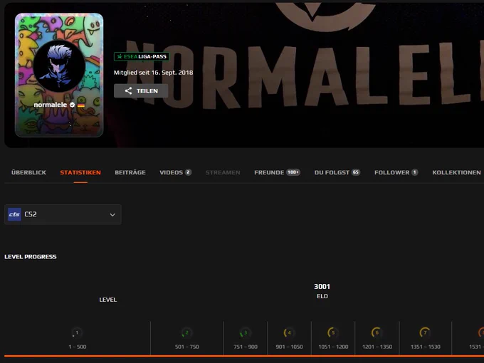Screen dimensions: 484x363
Task: Click the 1201 – 1350 Elo range label
Action: point(377,347)
